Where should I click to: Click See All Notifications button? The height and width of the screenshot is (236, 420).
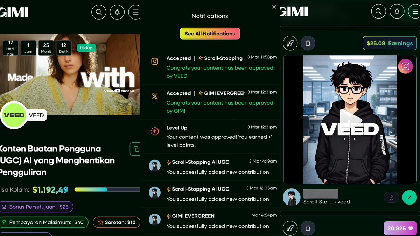(x=210, y=34)
